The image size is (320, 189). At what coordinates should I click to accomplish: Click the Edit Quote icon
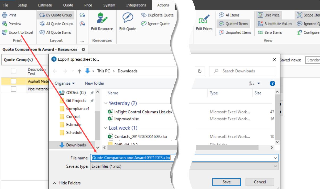click(x=128, y=18)
